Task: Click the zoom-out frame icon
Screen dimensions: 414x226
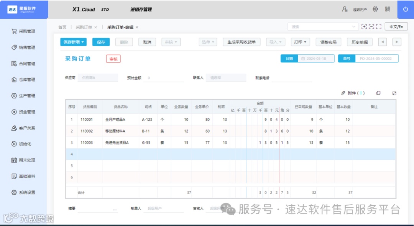Action: [371, 27]
